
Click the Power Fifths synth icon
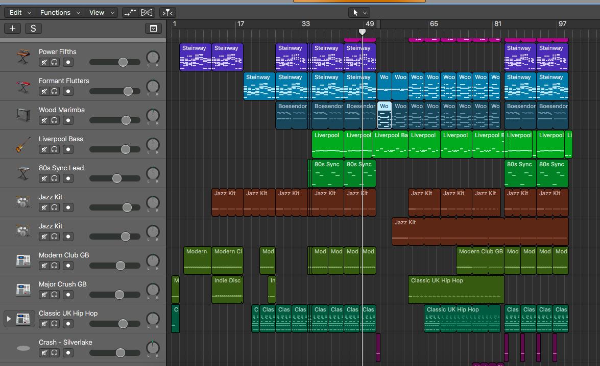point(23,57)
